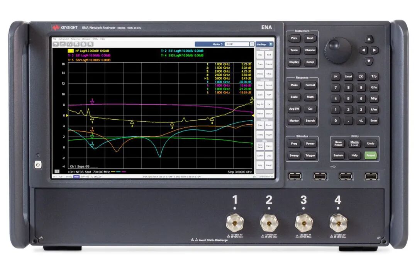Screen dimensions: 417x278
Task: Click the magnifier zoom toolbar icon
Action: click(x=90, y=45)
